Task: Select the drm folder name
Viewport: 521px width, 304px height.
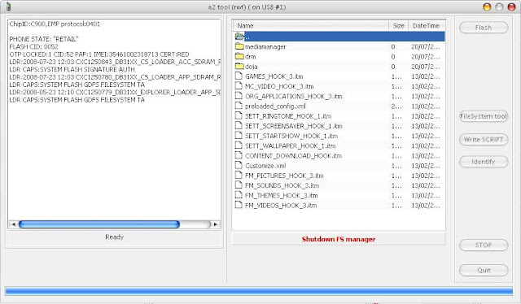Action: point(250,57)
